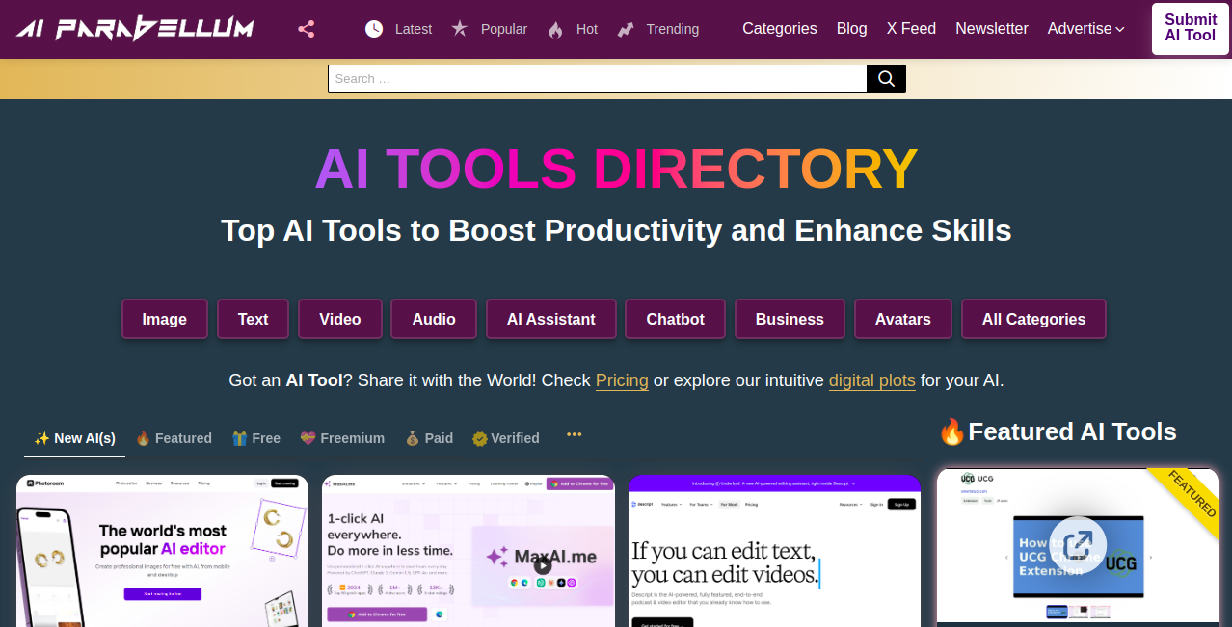Viewport: 1232px width, 627px height.
Task: Click the Submit AI Tool button
Action: pyautogui.click(x=1191, y=28)
